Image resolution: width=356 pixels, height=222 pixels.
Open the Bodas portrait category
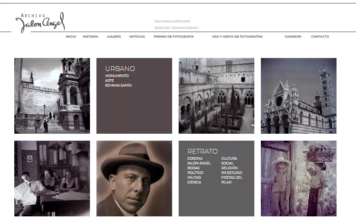[x=193, y=168]
